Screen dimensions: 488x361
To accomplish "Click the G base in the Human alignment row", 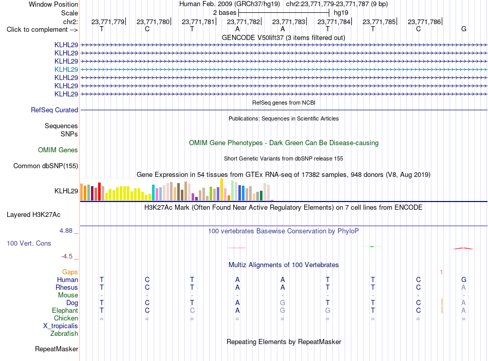I will coord(464,279).
